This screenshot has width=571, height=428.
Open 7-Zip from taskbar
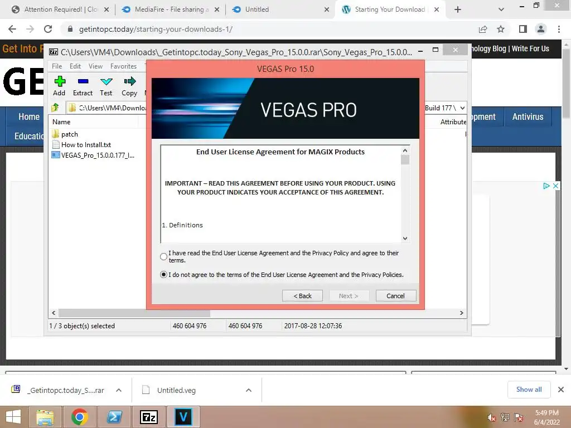click(x=149, y=417)
